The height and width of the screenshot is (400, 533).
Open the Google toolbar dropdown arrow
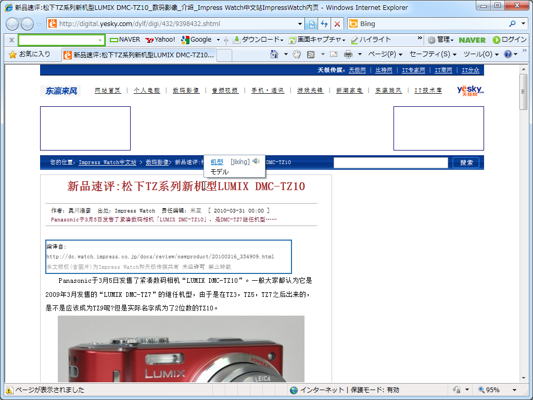coord(218,40)
